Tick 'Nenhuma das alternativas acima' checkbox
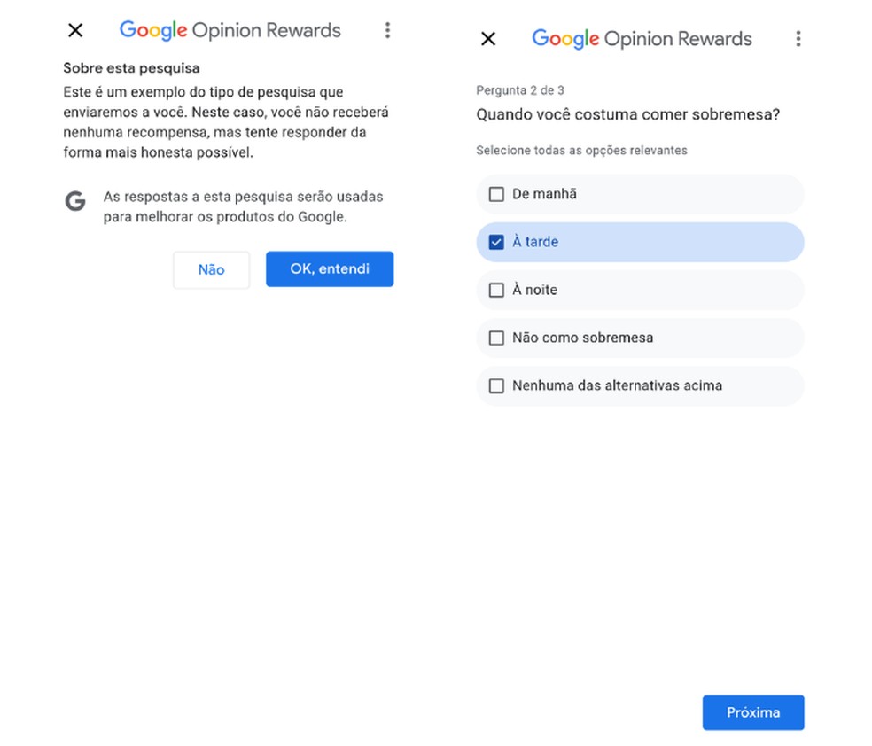Image resolution: width=872 pixels, height=746 pixels. [x=496, y=385]
